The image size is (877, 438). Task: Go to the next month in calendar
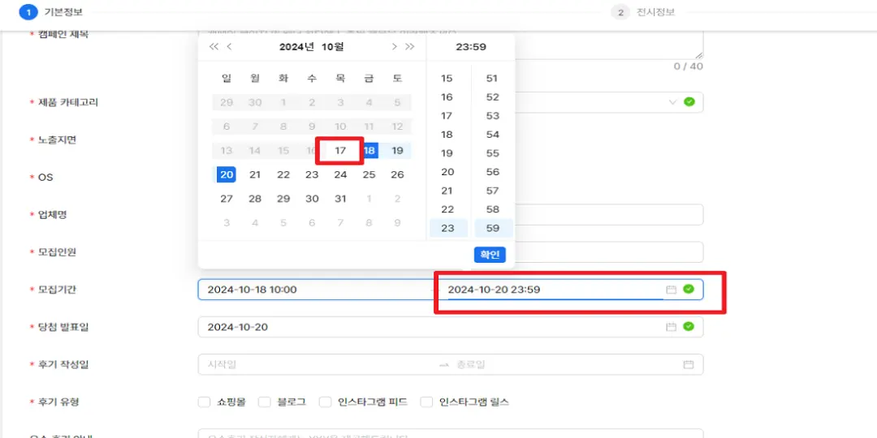pyautogui.click(x=395, y=47)
